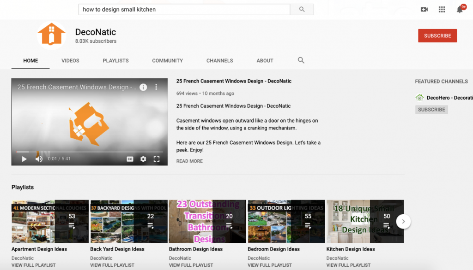The width and height of the screenshot is (473, 270).
Task: Open the Transitional Bathroom Designs thumbnail
Action: [x=207, y=222]
